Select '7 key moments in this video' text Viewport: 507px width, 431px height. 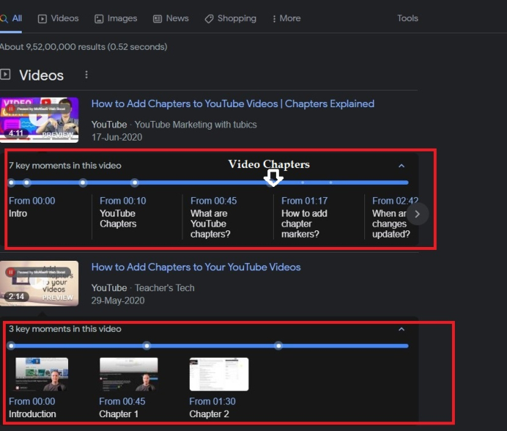[x=65, y=166]
